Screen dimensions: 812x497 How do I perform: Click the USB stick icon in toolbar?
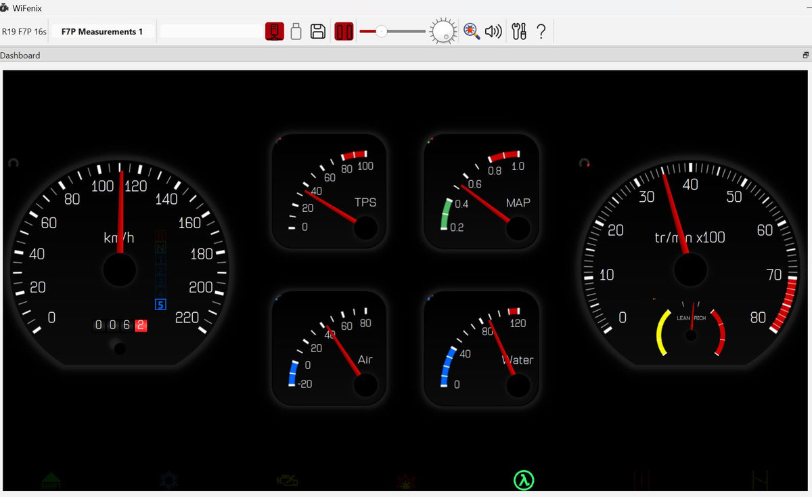click(296, 31)
